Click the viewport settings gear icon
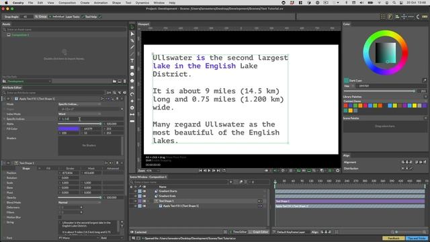This screenshot has width=430, height=242. pyautogui.click(x=337, y=170)
